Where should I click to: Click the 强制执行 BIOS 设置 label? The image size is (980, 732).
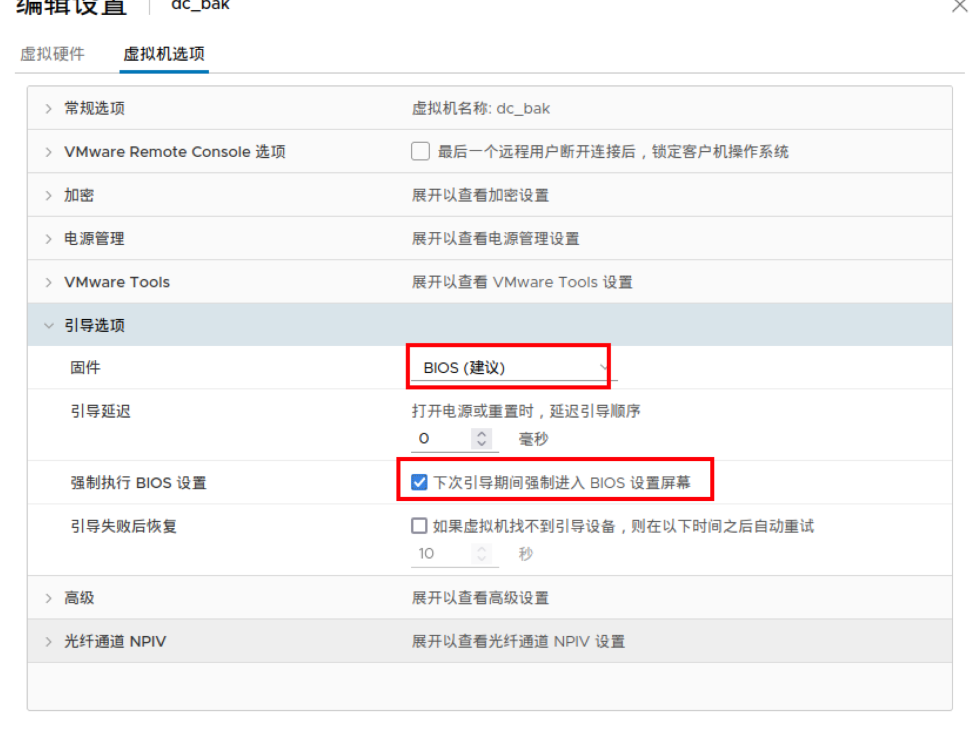[x=138, y=483]
